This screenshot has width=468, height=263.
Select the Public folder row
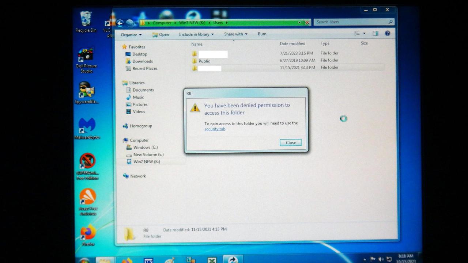(287, 61)
